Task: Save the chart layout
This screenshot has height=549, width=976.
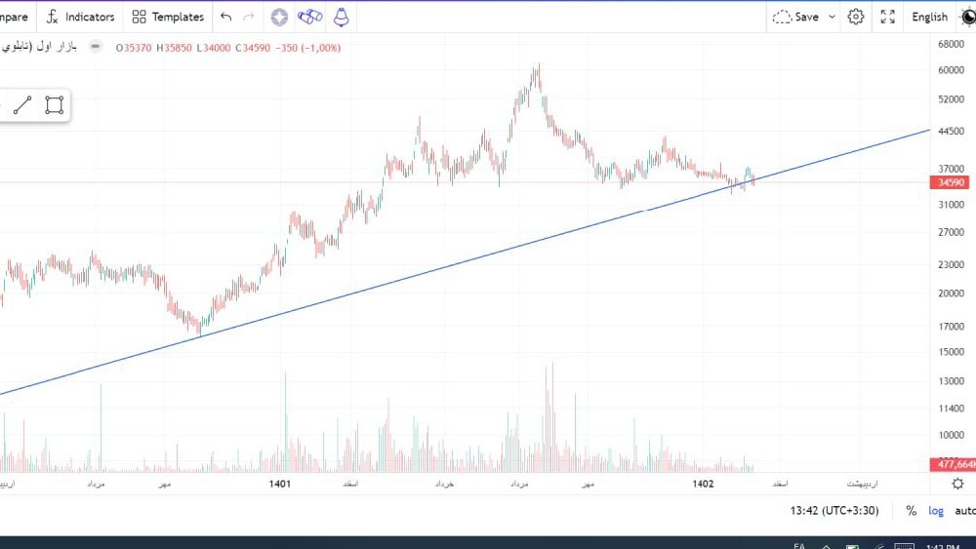Action: [796, 17]
